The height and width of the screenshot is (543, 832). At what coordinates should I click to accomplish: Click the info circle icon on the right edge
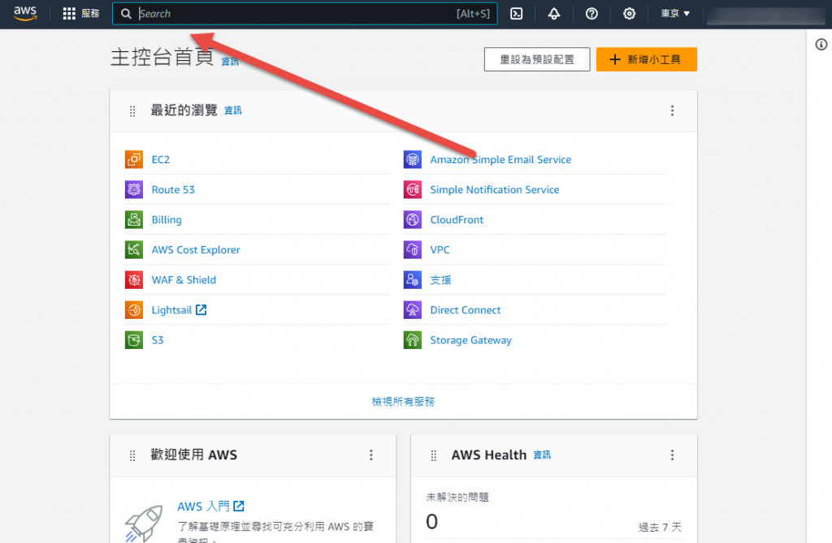pos(821,45)
